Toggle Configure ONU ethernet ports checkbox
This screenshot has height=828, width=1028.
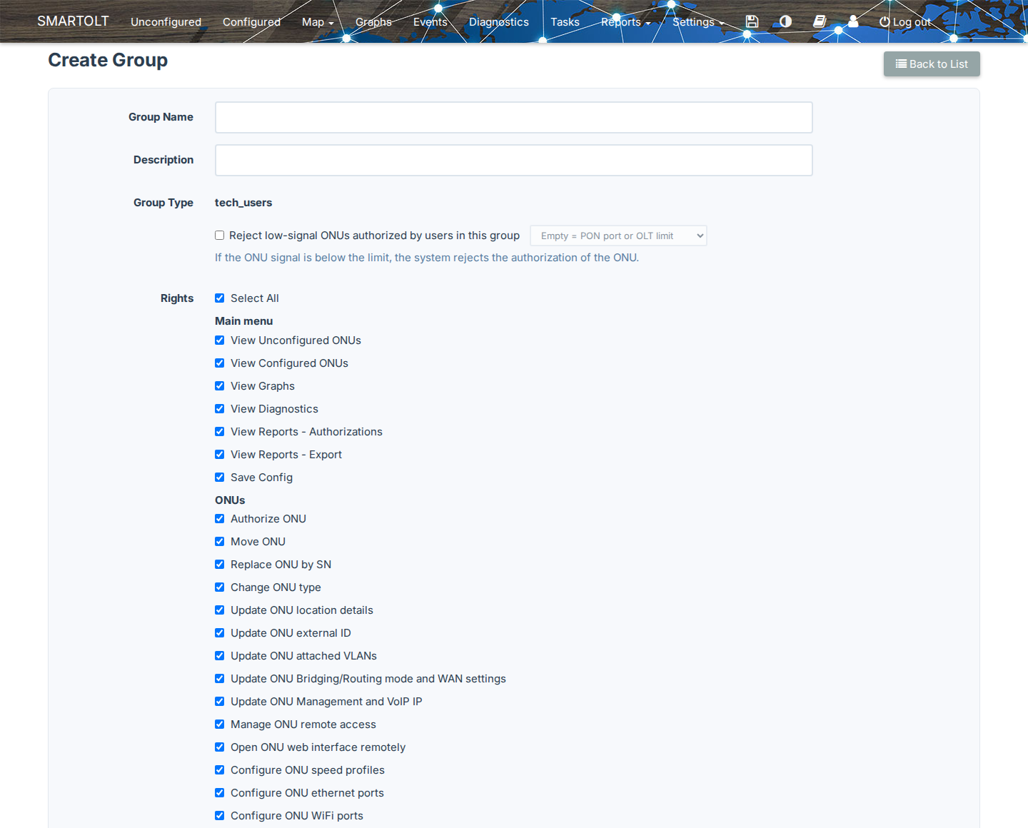click(220, 793)
